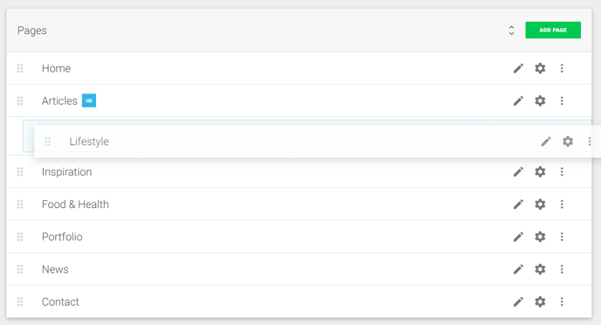601x325 pixels.
Task: Edit the Home page with pencil icon
Action: [518, 68]
